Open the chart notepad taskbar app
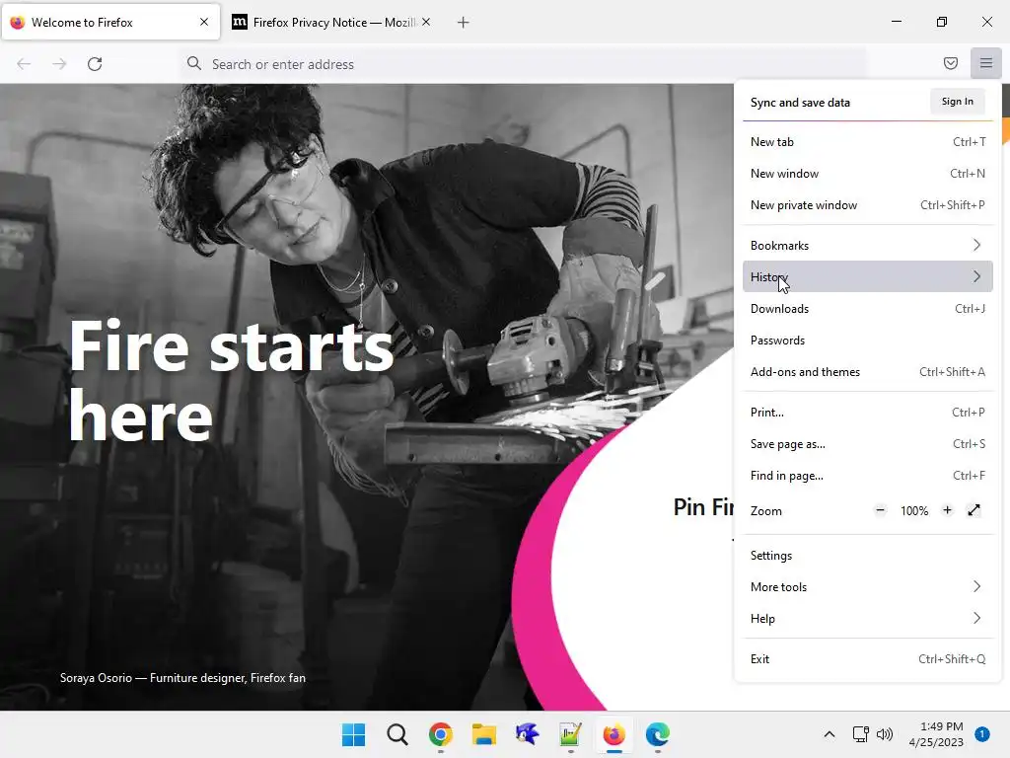The image size is (1010, 758). coord(571,734)
